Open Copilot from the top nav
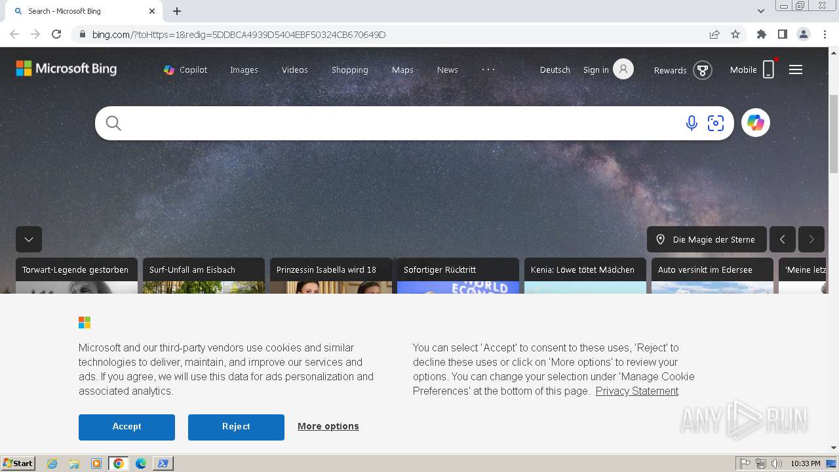 (185, 69)
